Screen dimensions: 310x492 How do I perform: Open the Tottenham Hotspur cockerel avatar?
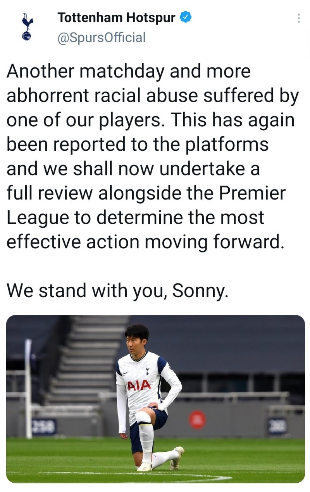pos(28,27)
